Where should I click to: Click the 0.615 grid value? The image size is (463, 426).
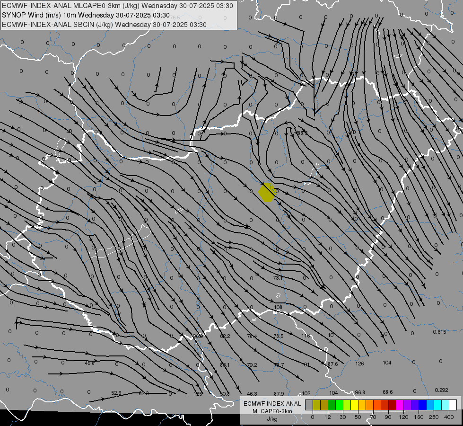point(440,332)
